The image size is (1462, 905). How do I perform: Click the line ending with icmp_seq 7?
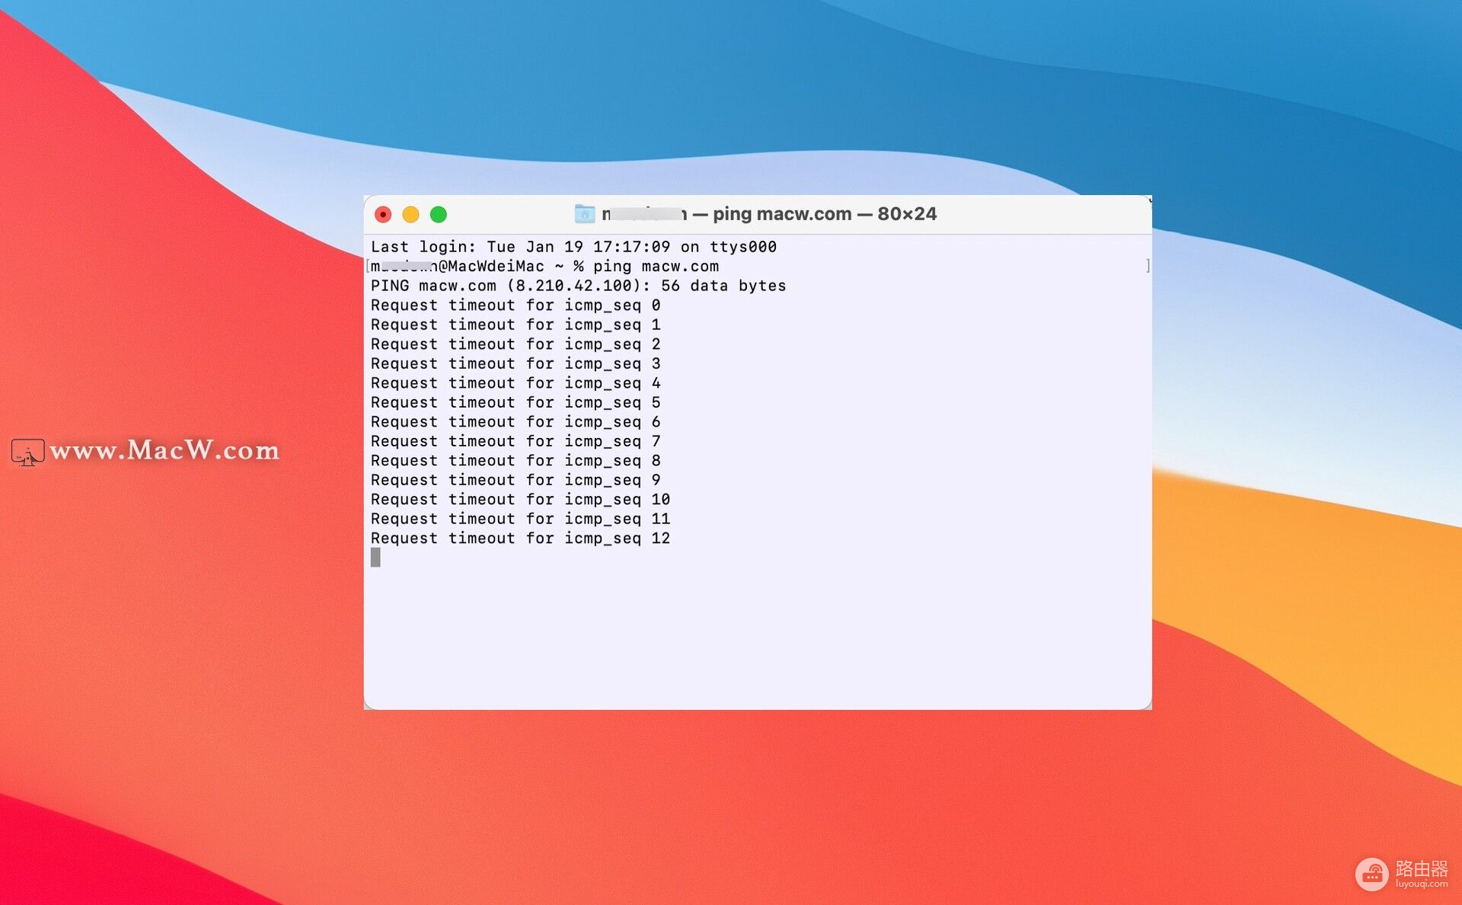(516, 441)
